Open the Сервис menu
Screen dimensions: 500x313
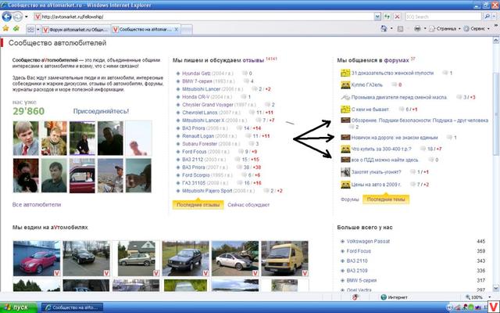click(477, 29)
